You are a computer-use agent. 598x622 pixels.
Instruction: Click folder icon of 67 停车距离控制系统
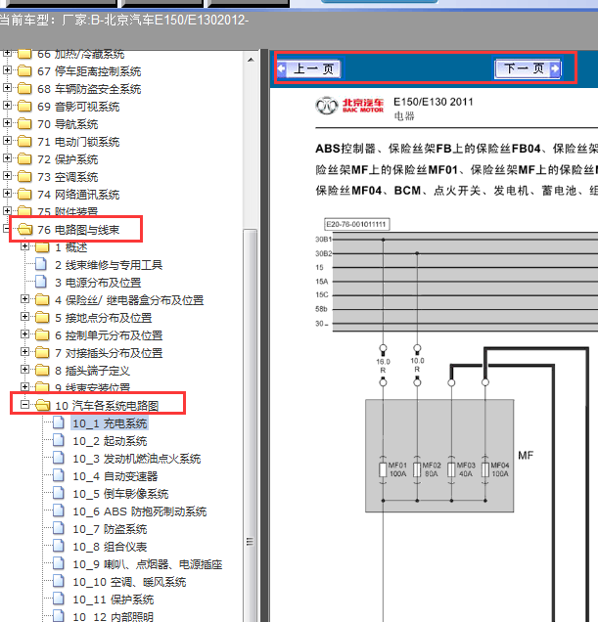click(x=24, y=71)
